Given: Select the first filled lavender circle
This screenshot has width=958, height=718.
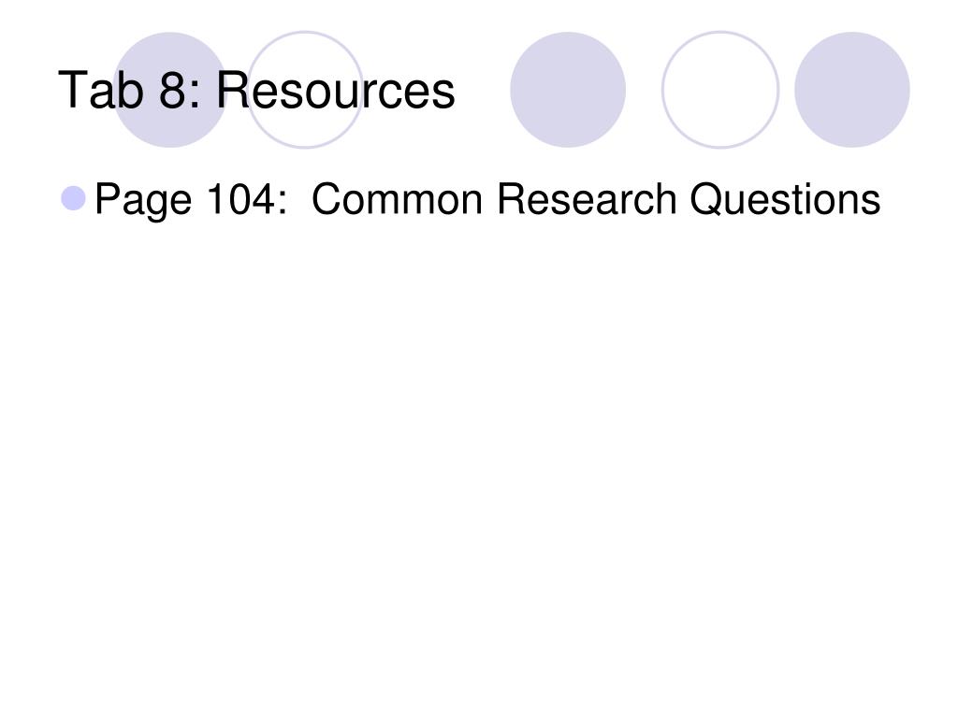Looking at the screenshot, I should (x=170, y=90).
